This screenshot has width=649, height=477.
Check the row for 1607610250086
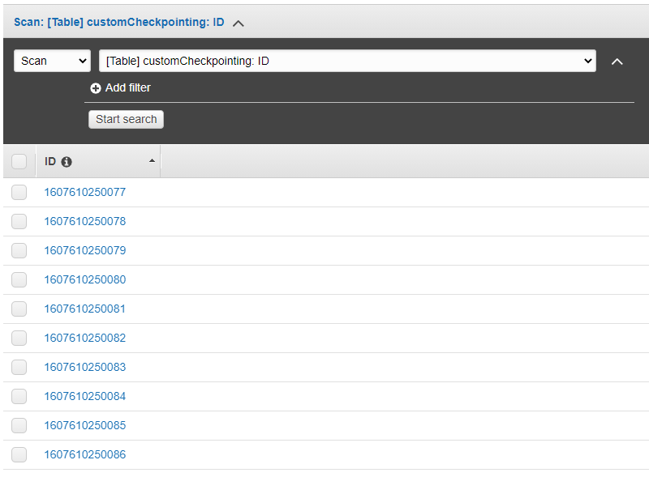coord(19,454)
